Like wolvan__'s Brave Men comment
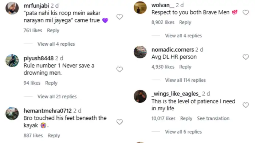 click(246, 12)
